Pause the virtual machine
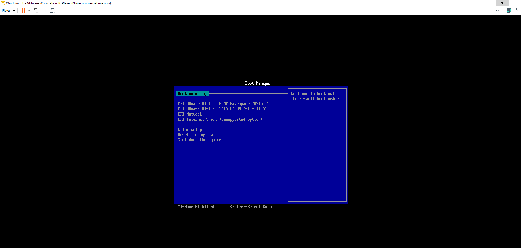 point(23,11)
